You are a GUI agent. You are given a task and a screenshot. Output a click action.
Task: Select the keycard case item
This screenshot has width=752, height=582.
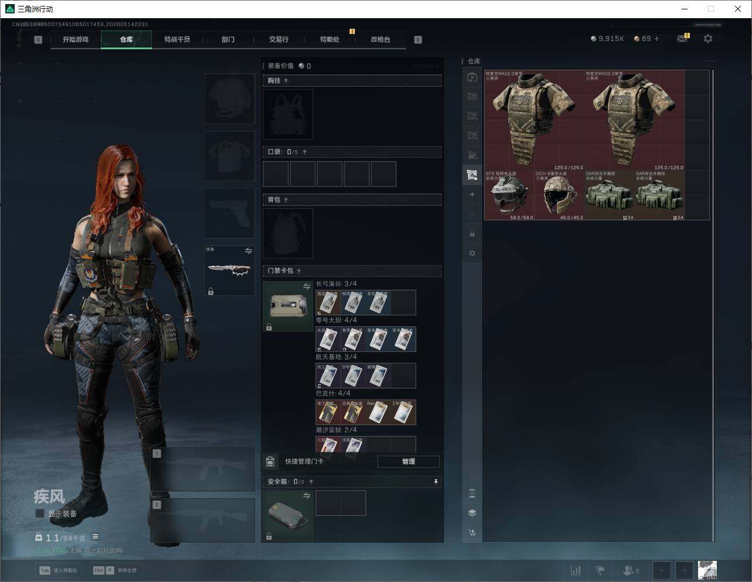point(288,306)
